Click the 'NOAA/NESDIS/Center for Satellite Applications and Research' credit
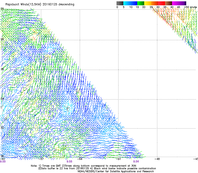Viewport: 198px width, 173px height. click(116, 171)
